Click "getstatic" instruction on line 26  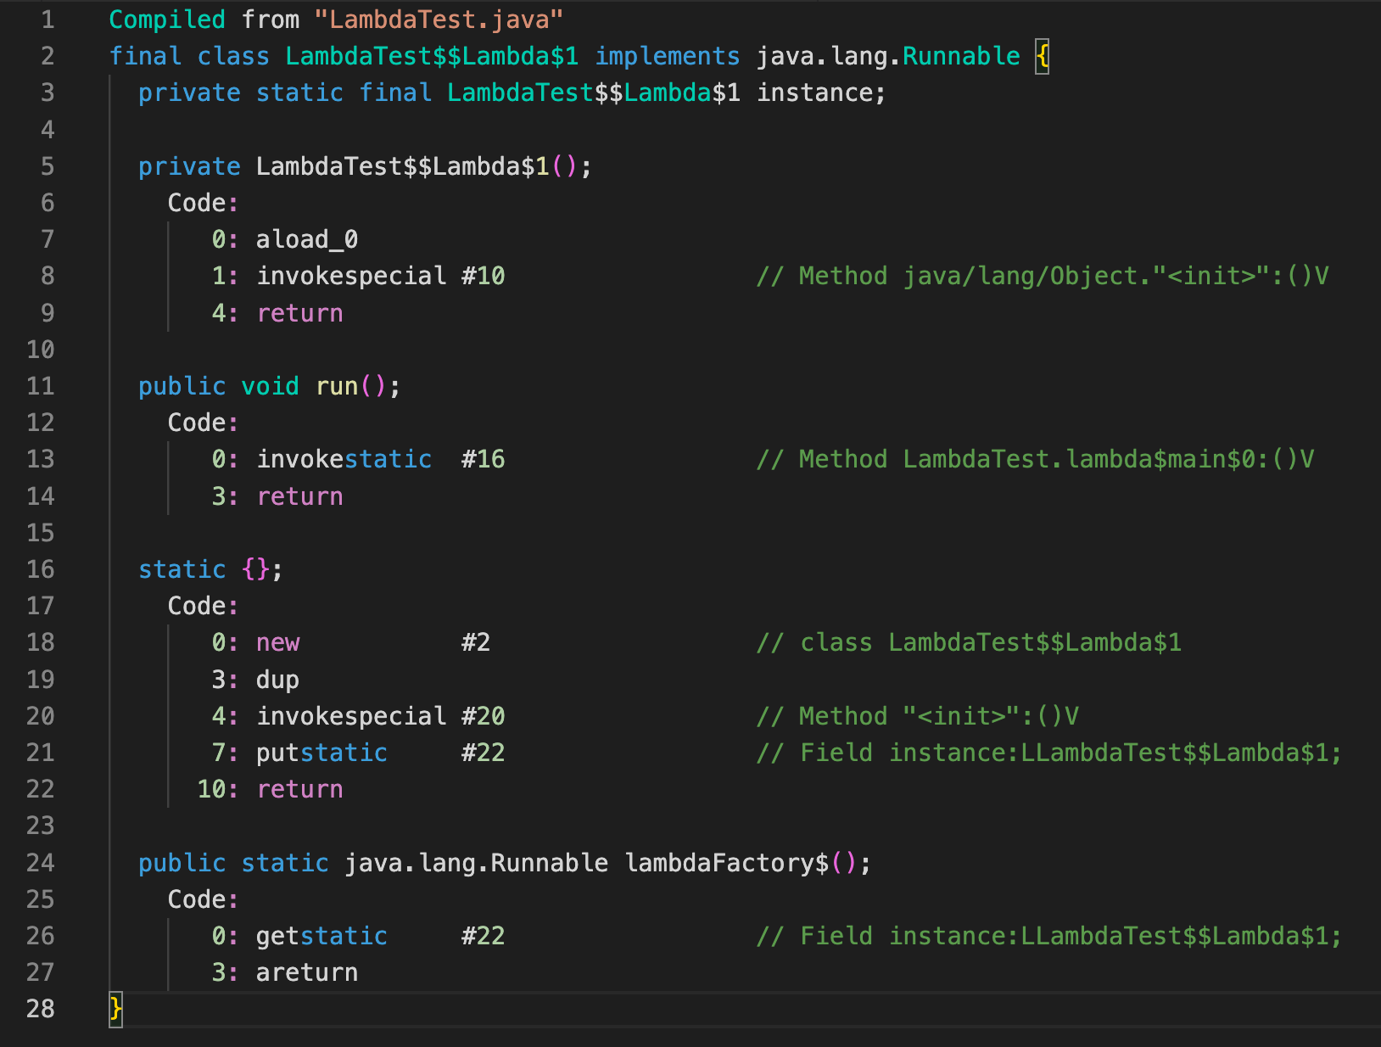(322, 936)
